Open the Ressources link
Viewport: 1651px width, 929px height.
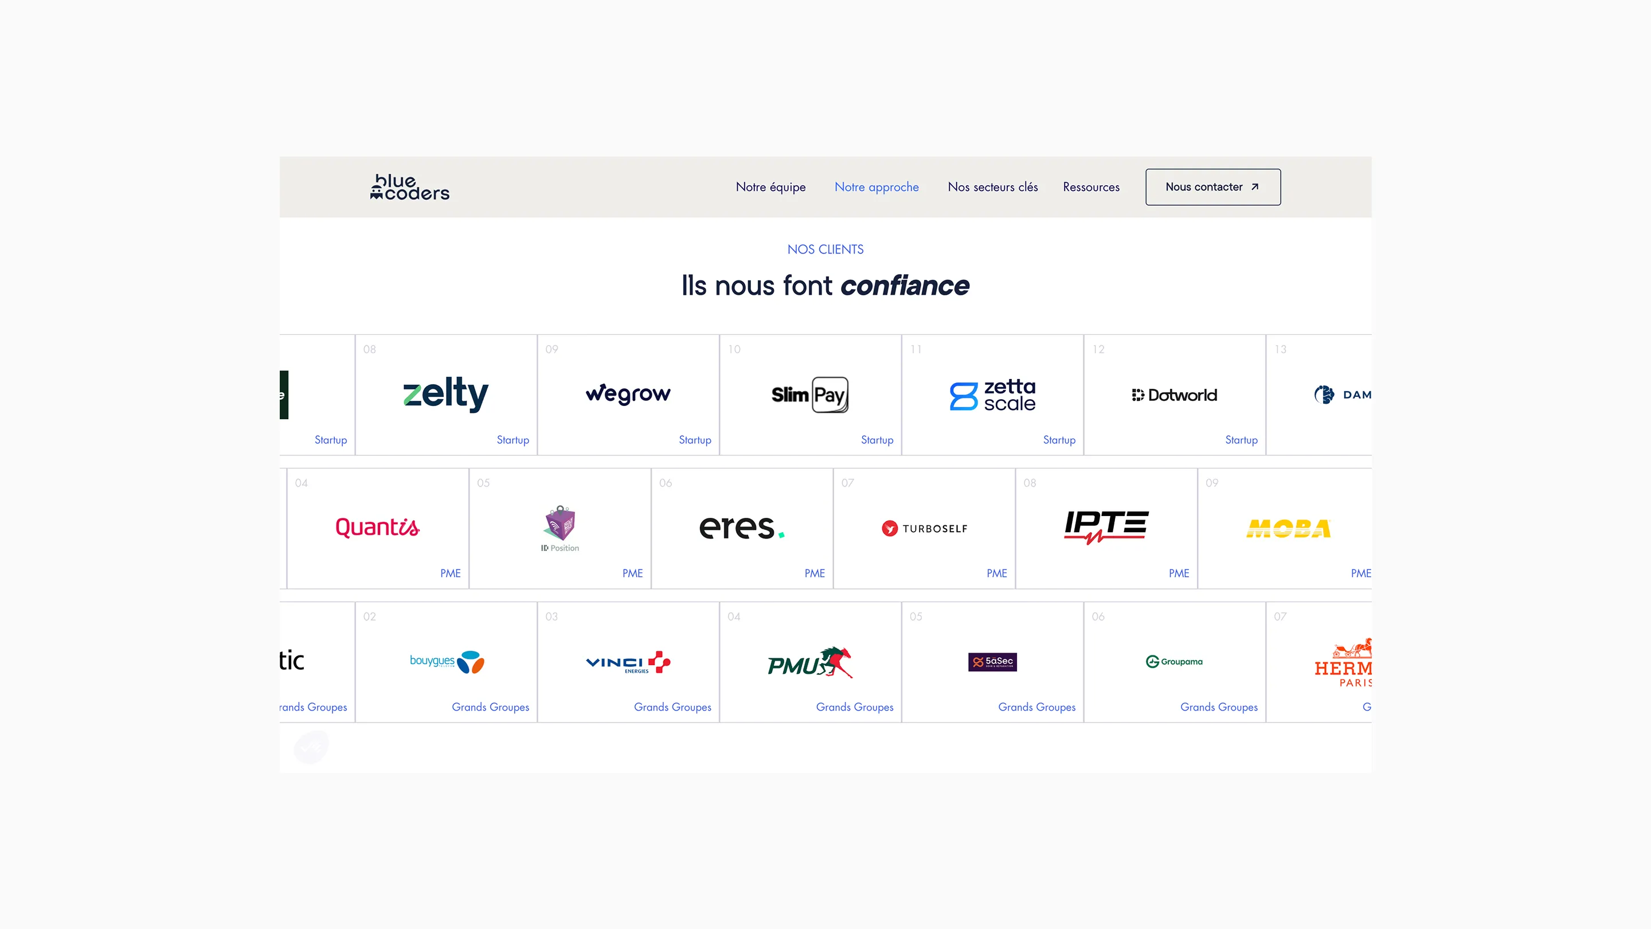pos(1091,186)
